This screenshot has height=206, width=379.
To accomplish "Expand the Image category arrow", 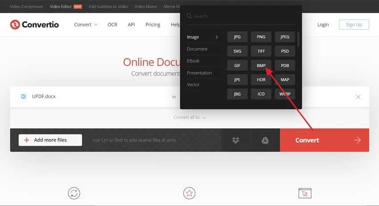I will click(x=217, y=37).
